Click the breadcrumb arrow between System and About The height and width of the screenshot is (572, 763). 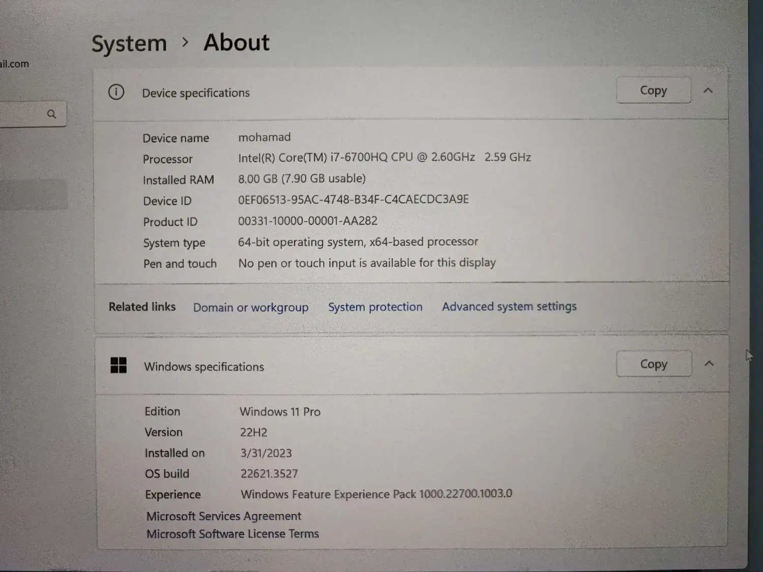(x=185, y=43)
